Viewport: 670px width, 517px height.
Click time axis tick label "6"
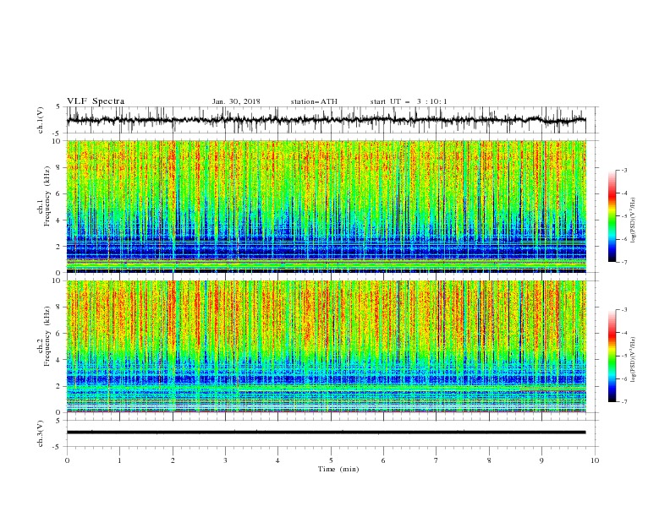383,460
